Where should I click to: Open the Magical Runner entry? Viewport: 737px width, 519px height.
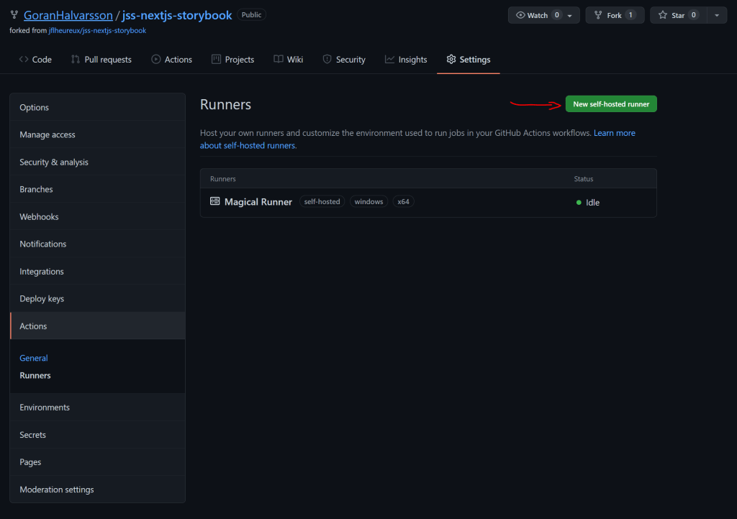tap(258, 202)
